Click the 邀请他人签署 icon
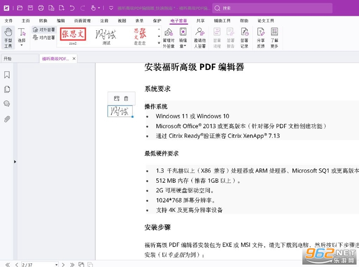This screenshot has height=267, width=359. click(x=200, y=37)
